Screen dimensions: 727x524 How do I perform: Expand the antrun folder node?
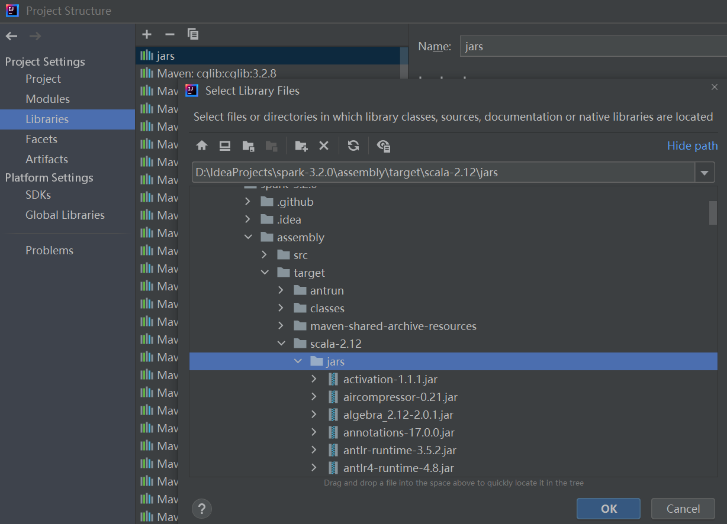click(x=281, y=290)
